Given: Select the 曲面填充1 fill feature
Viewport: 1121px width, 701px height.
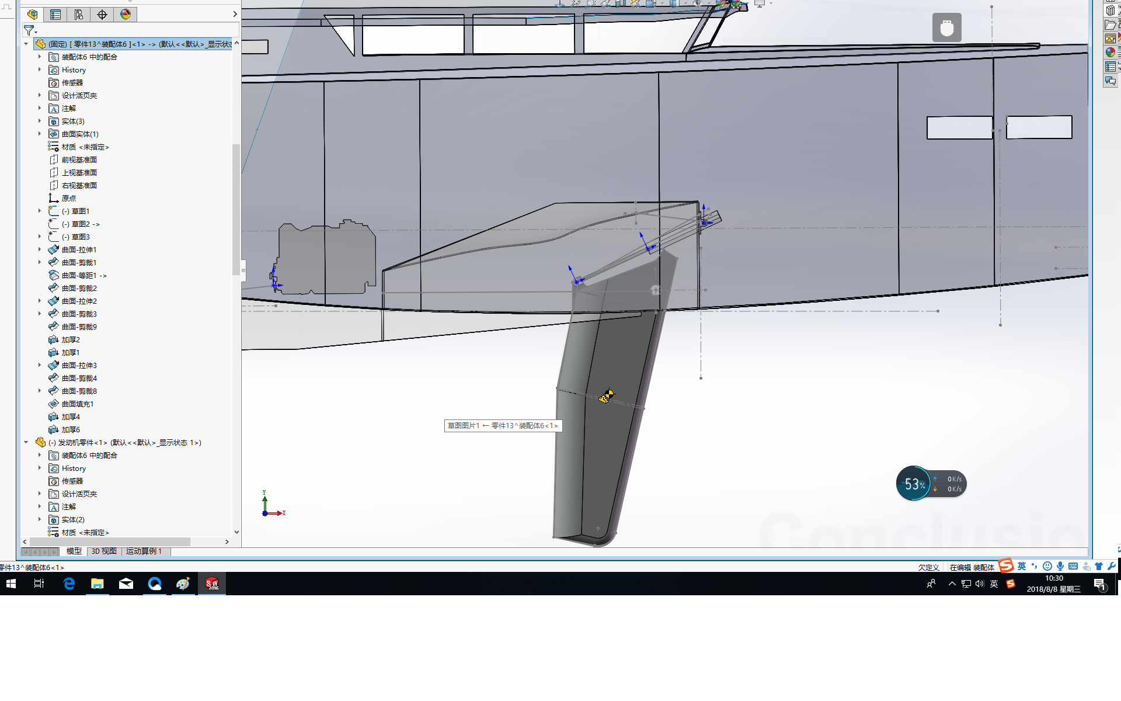Looking at the screenshot, I should 71,404.
